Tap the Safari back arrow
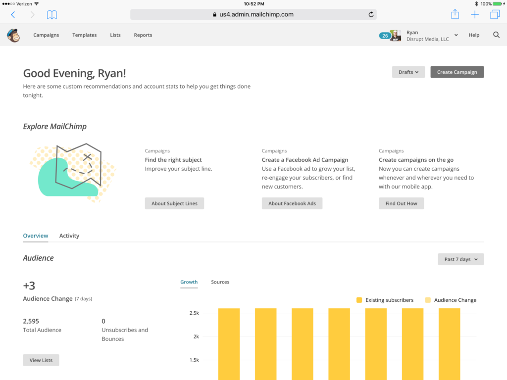Screen dimensions: 507x380 point(13,14)
